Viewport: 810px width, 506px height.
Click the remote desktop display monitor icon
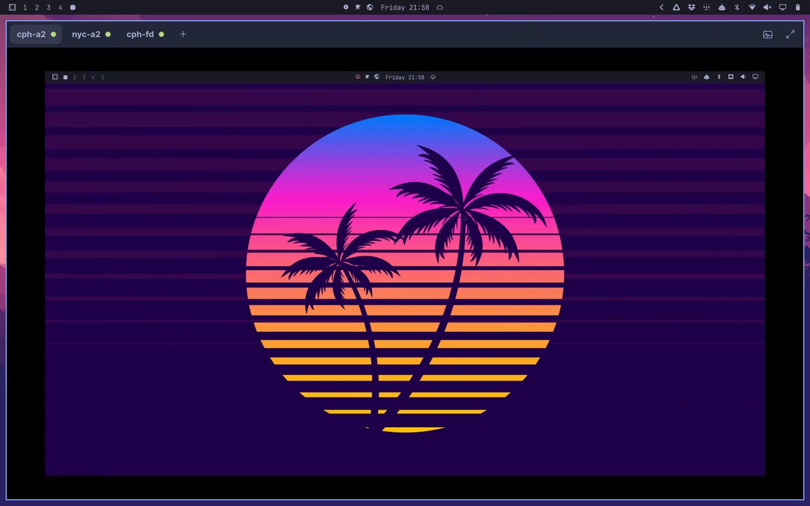coord(755,77)
